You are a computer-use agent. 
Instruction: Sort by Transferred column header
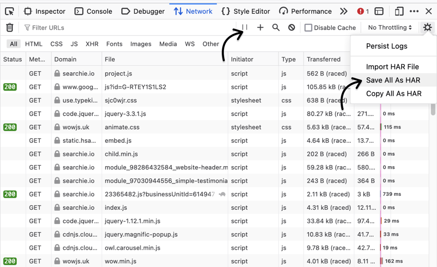327,59
